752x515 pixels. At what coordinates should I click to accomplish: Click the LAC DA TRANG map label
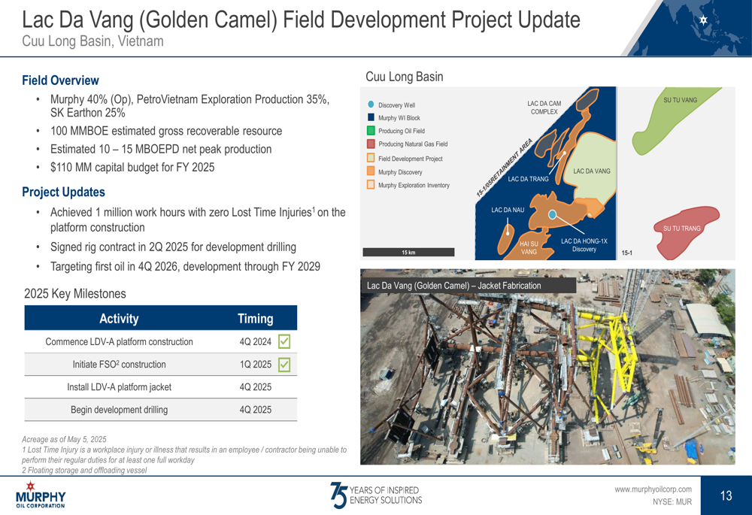click(x=529, y=179)
